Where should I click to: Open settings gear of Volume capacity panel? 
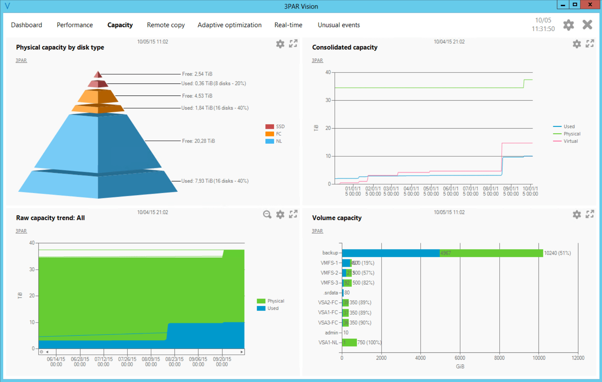point(577,215)
